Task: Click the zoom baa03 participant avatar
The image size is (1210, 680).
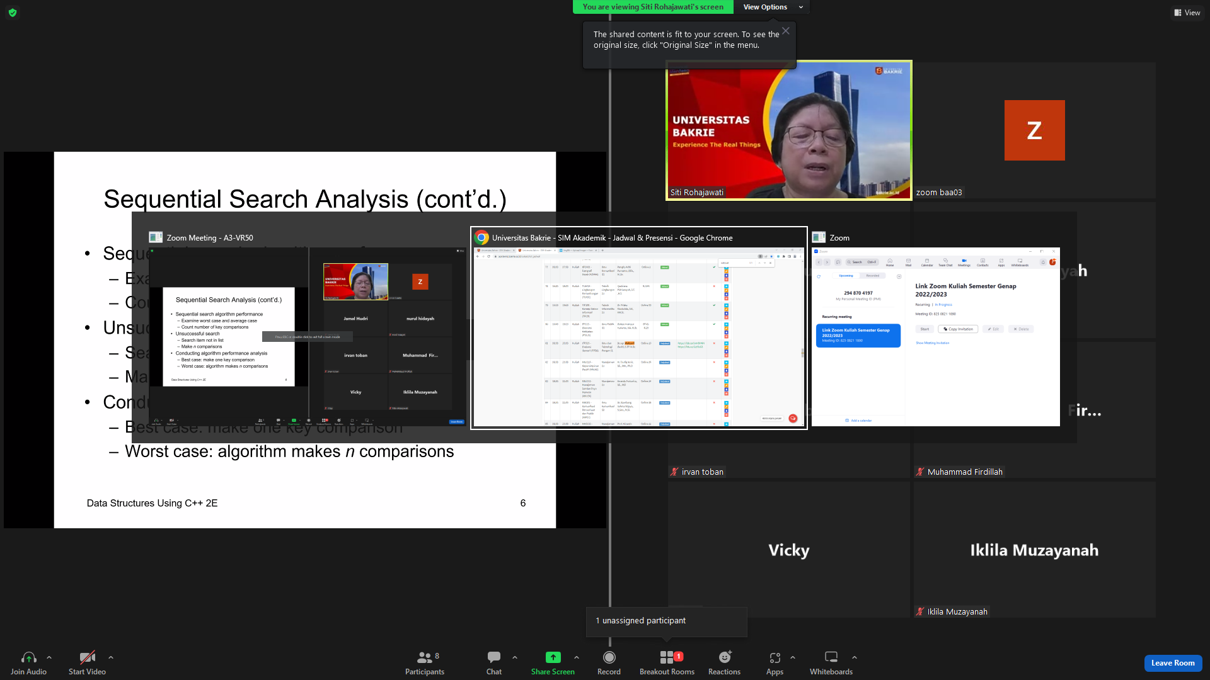Action: click(1034, 130)
